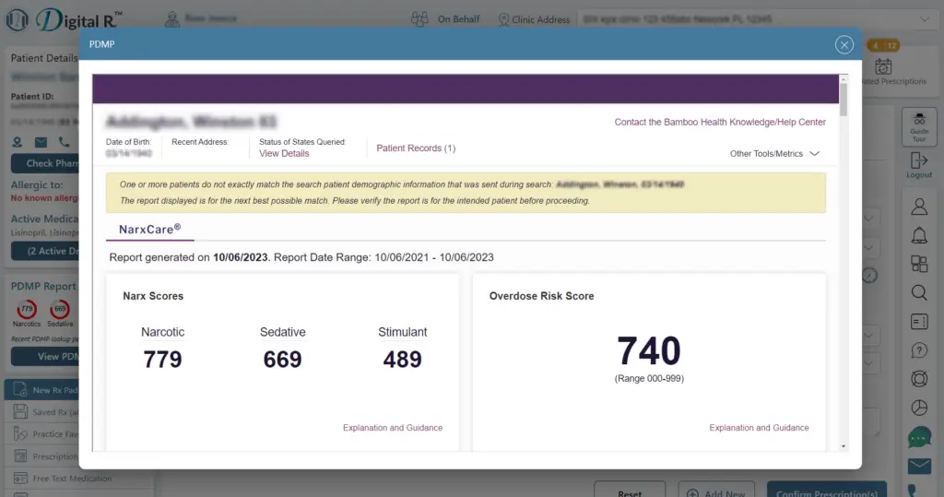
Task: Open Narx Scores Explanation and Guidance
Action: (393, 428)
